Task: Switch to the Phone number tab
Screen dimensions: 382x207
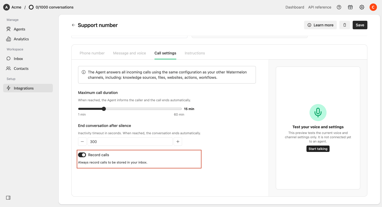Action: point(92,53)
